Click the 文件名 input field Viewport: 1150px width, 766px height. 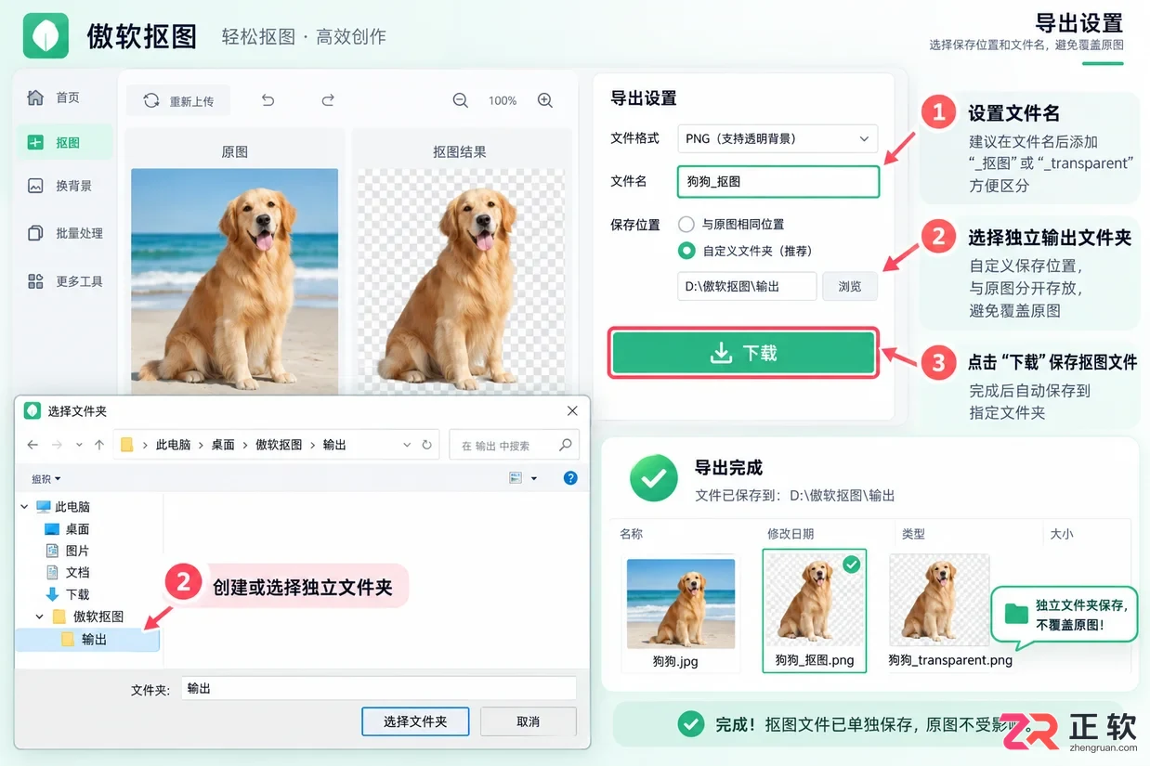tap(778, 181)
